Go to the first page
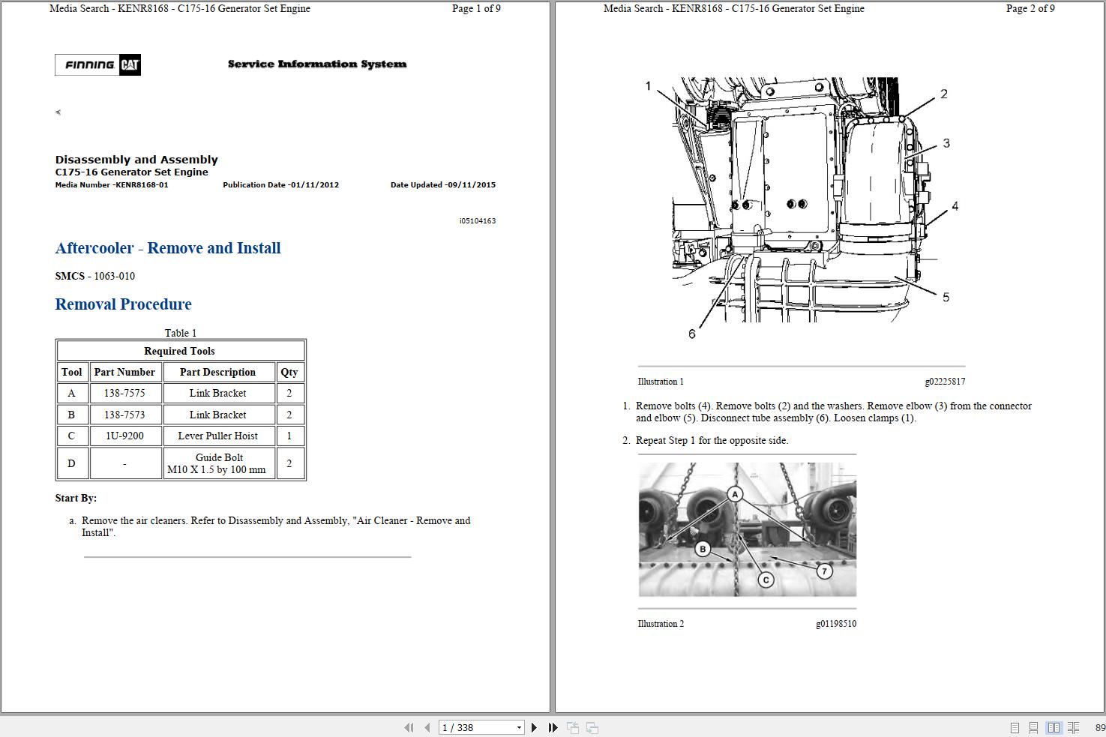The height and width of the screenshot is (737, 1106). point(409,727)
